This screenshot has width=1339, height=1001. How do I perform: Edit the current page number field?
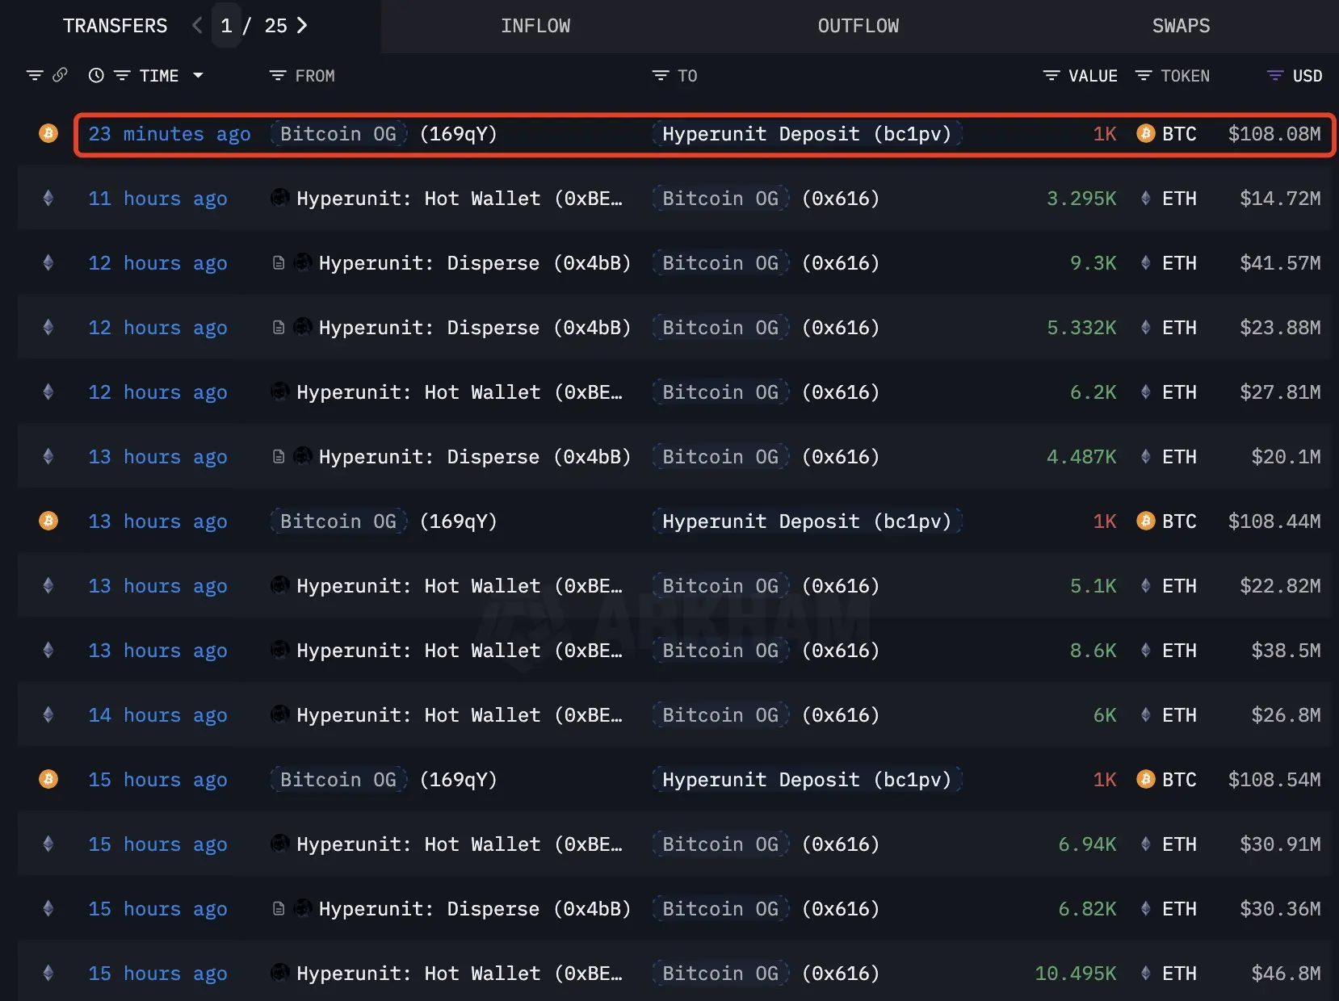point(227,26)
